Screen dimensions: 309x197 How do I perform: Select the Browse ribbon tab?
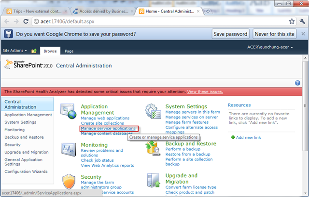click(x=50, y=51)
